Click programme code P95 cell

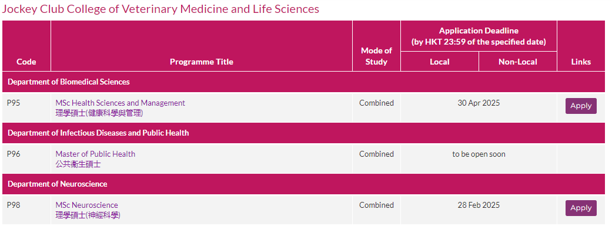(26, 108)
